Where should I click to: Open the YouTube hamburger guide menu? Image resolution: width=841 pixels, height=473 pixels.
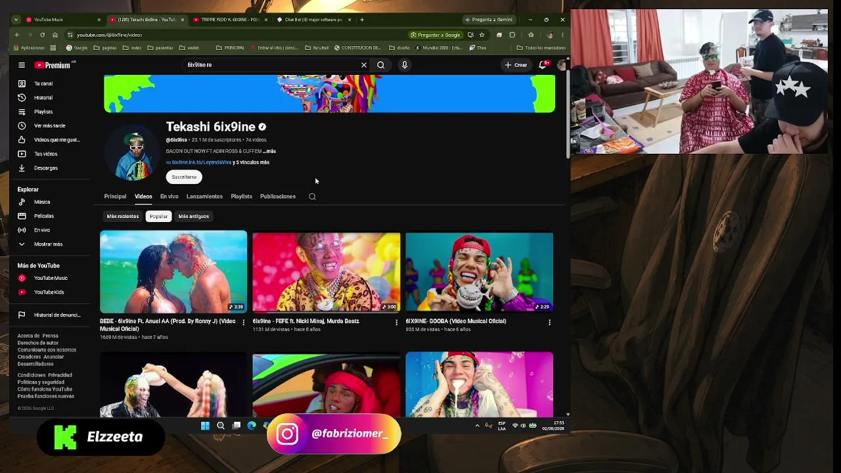pyautogui.click(x=22, y=65)
